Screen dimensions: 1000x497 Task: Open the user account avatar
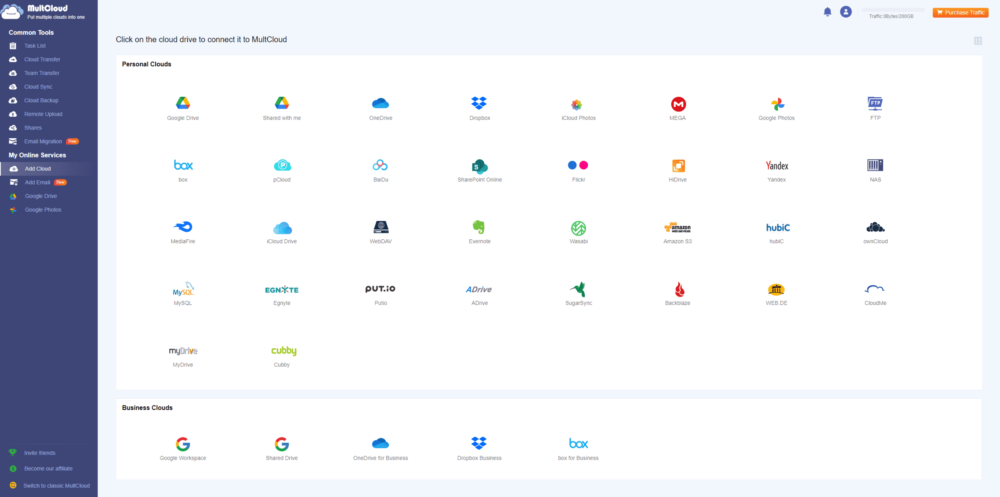[x=845, y=12]
